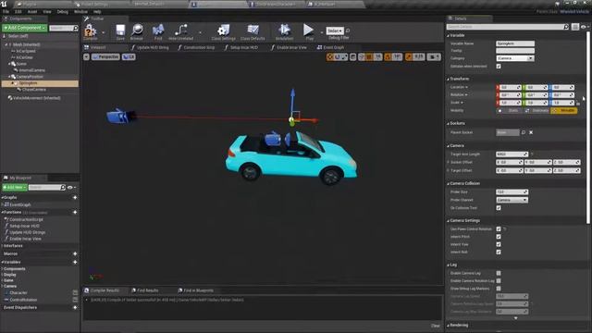
Task: Click the Save toolbar icon
Action: 120,31
